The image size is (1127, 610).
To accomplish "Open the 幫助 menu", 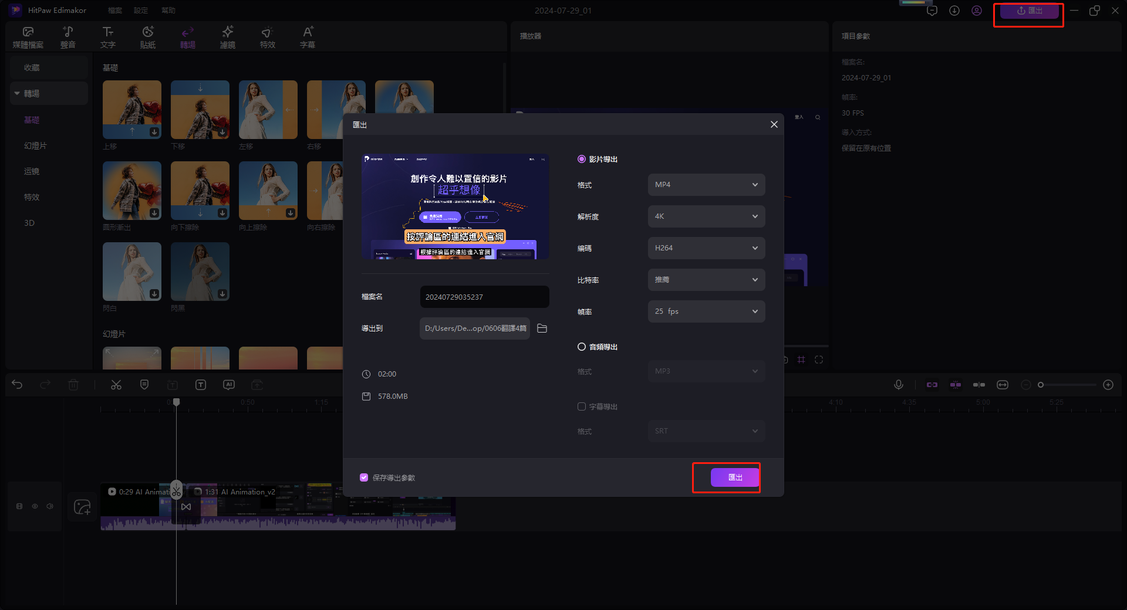I will click(168, 11).
